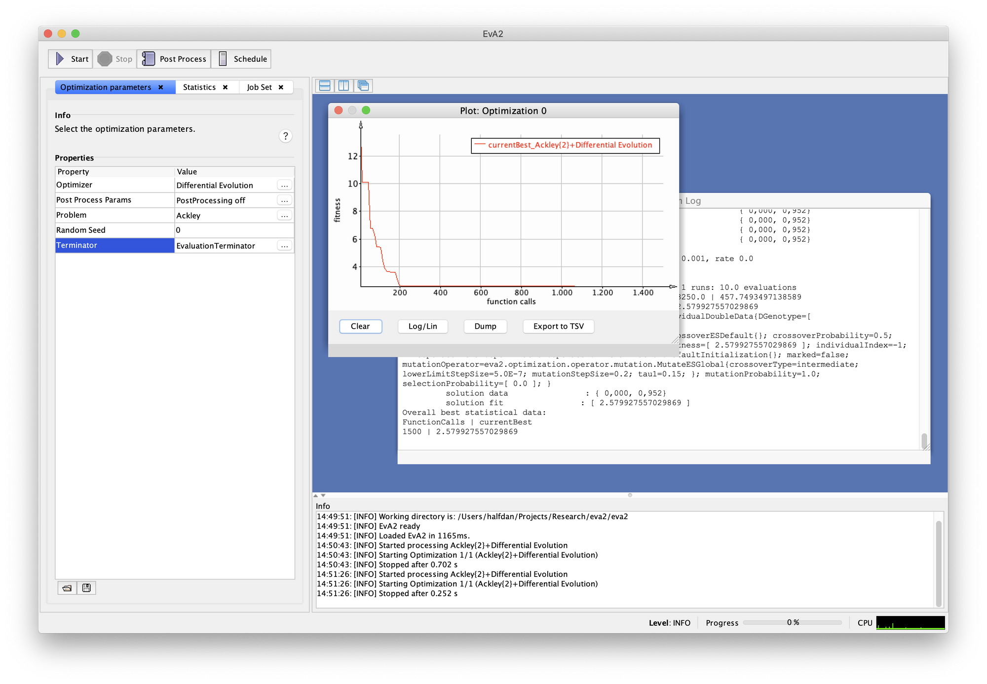This screenshot has height=684, width=987.
Task: Open the Post Process toolbar button
Action: 174,59
